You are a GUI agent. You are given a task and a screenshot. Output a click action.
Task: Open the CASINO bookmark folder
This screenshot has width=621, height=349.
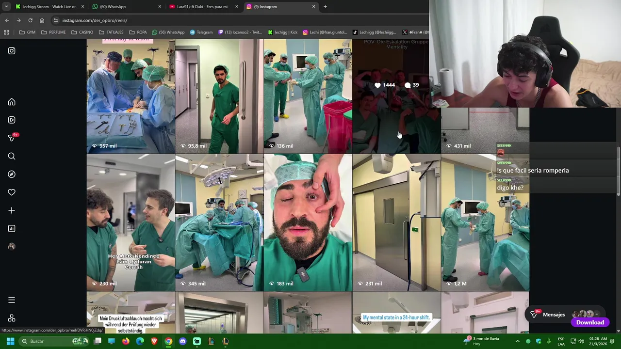82,32
